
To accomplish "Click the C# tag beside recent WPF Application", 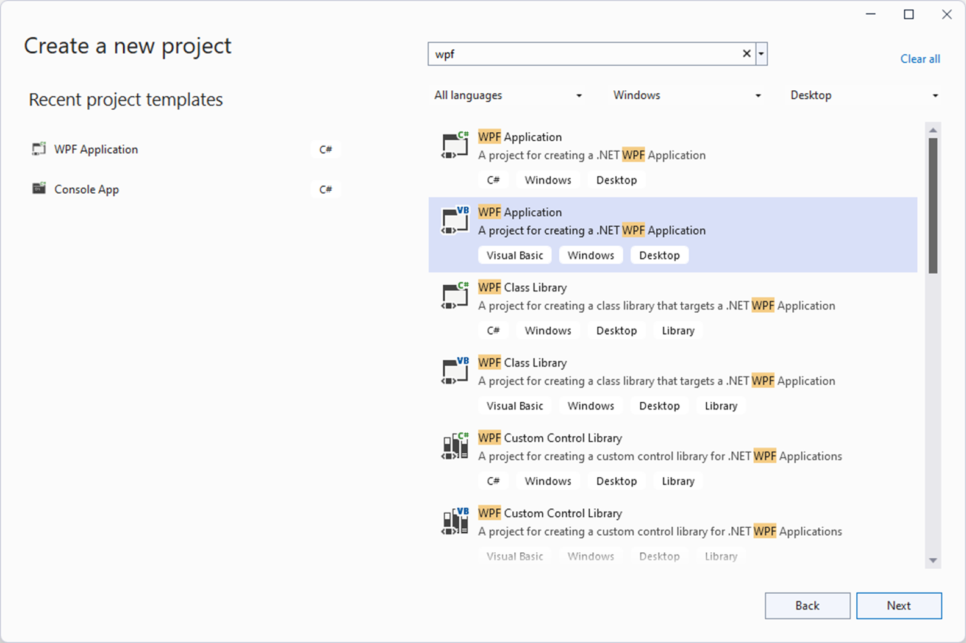I will [326, 149].
